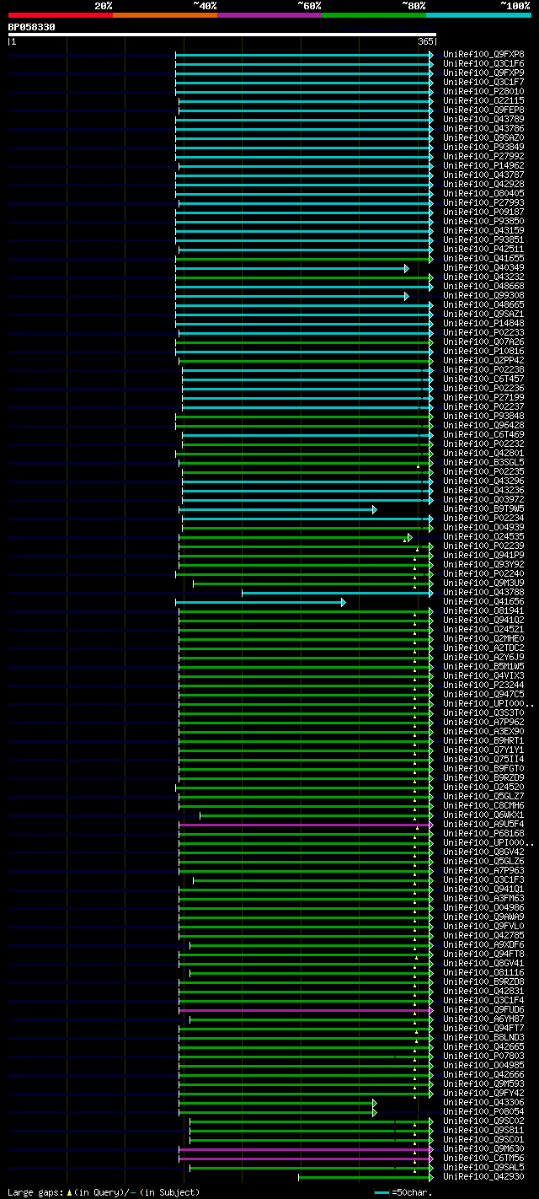Image resolution: width=539 pixels, height=1199 pixels.
Task: Click UniRef100_Q41655 label
Action: (483, 258)
